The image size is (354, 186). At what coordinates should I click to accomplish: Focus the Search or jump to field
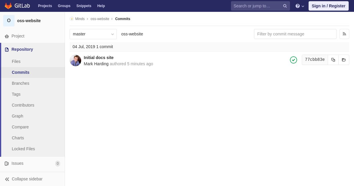click(260, 6)
